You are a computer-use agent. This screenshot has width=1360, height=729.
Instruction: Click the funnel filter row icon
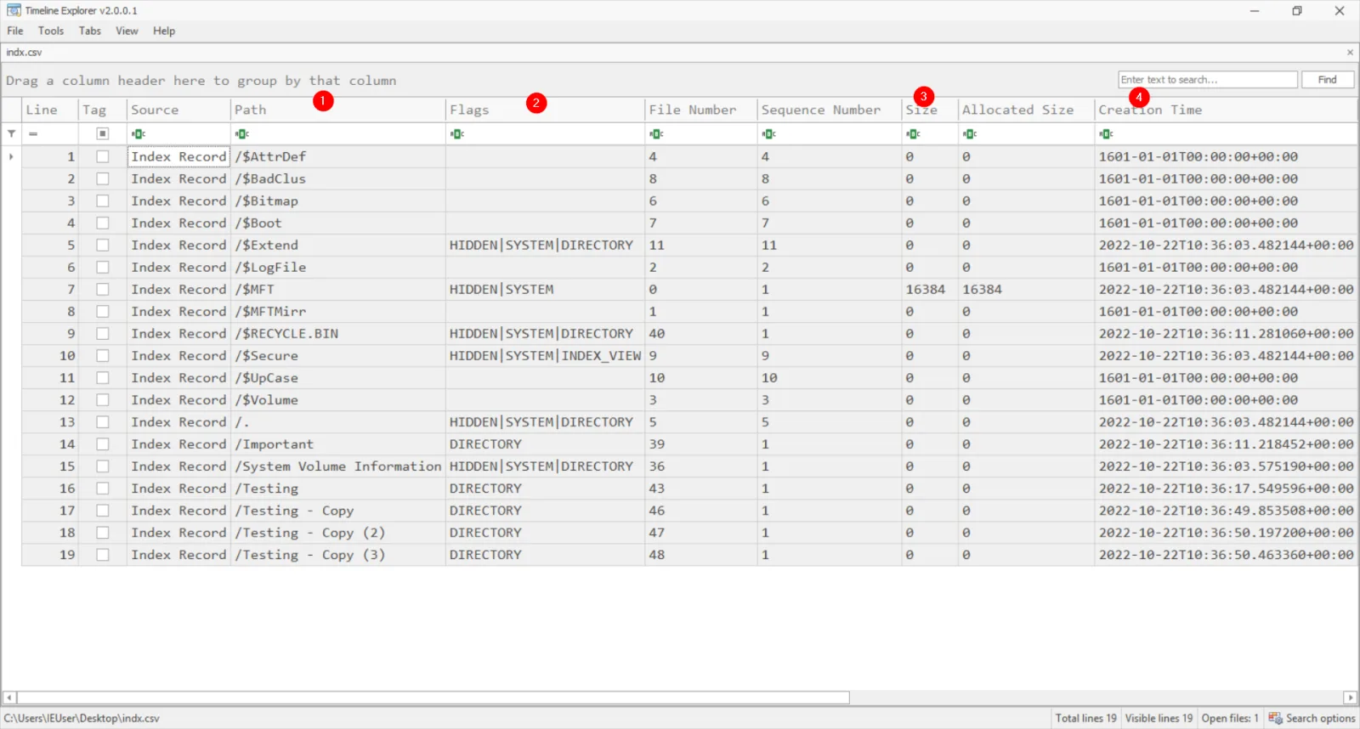11,133
